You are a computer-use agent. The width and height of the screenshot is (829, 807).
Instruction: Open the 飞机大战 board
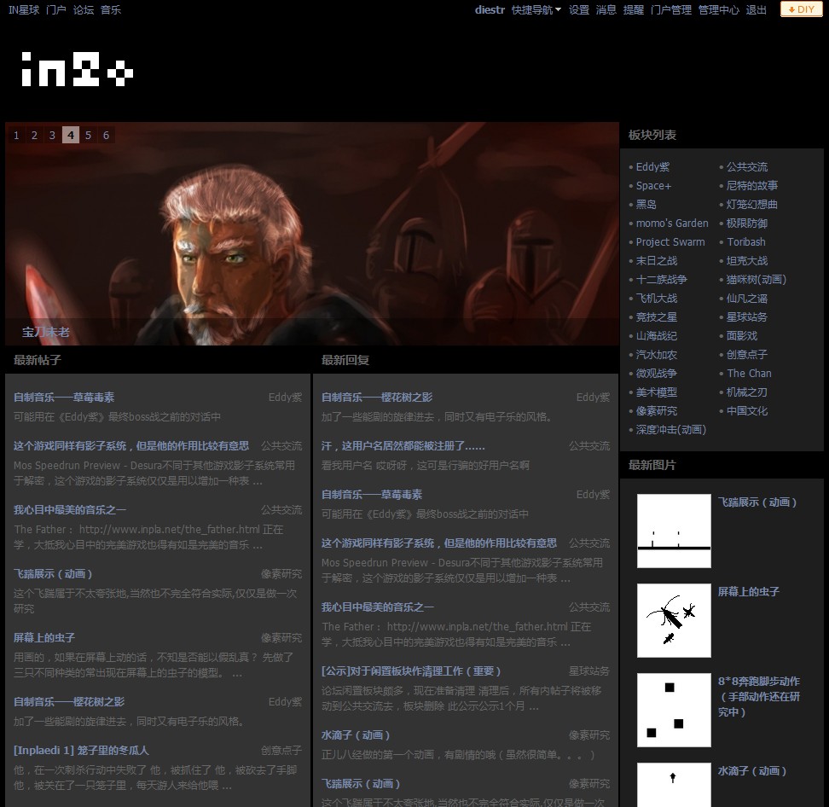pos(656,299)
